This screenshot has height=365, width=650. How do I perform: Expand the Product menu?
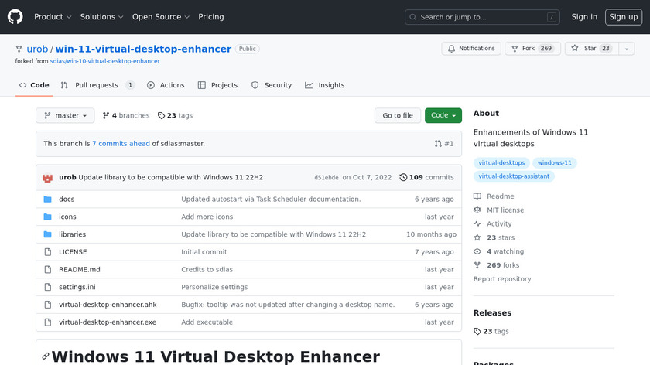(x=53, y=16)
